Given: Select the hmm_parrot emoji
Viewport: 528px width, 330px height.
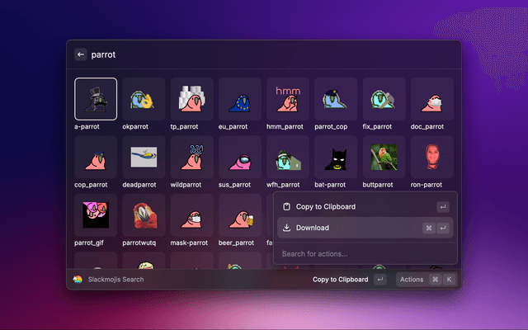Looking at the screenshot, I should click(288, 99).
